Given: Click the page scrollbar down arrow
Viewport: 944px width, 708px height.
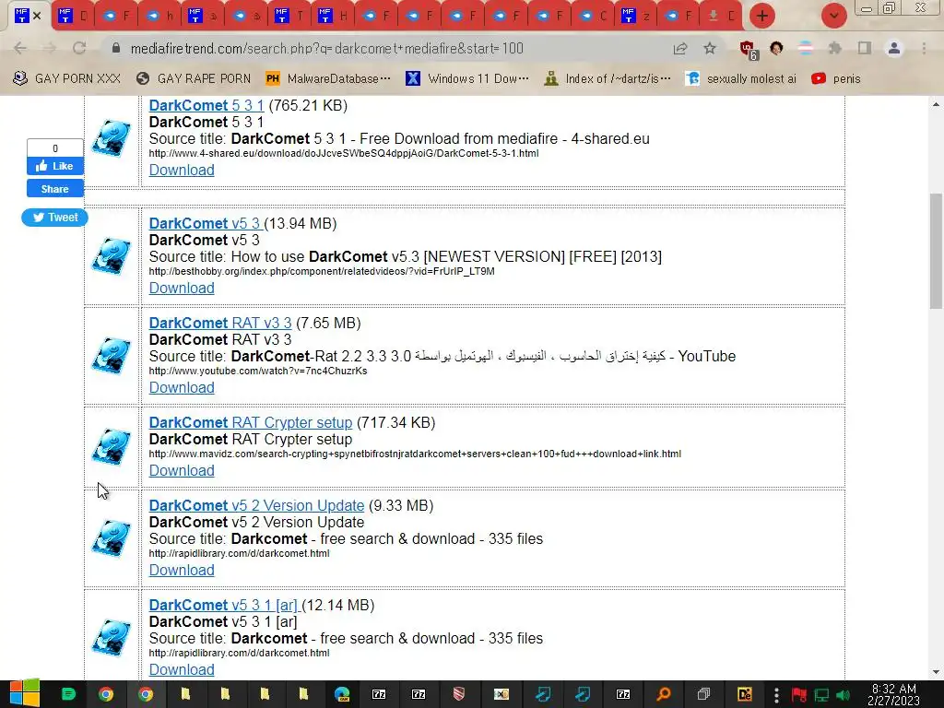Looking at the screenshot, I should (937, 672).
